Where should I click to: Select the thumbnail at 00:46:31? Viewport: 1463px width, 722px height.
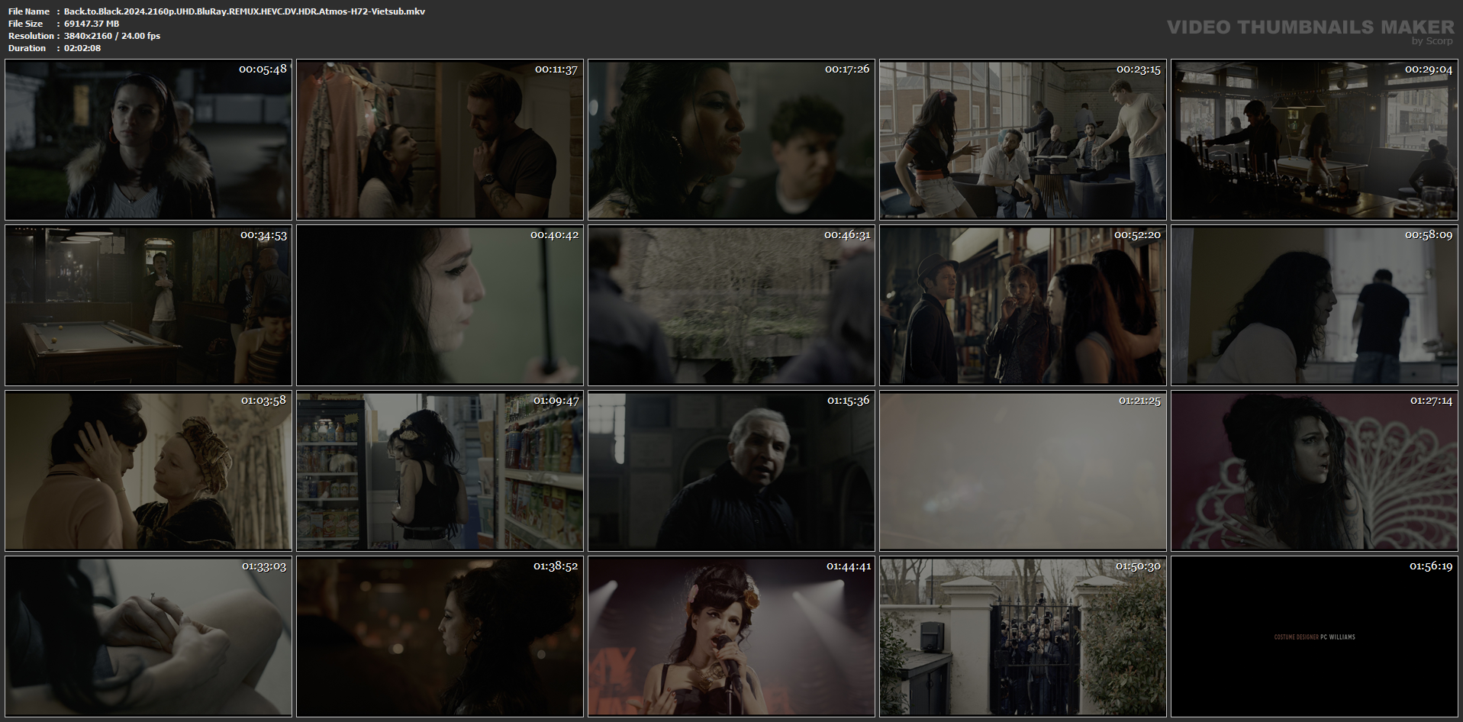coord(731,305)
